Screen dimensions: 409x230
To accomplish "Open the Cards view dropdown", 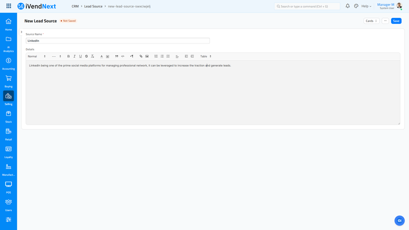I will 371,21.
